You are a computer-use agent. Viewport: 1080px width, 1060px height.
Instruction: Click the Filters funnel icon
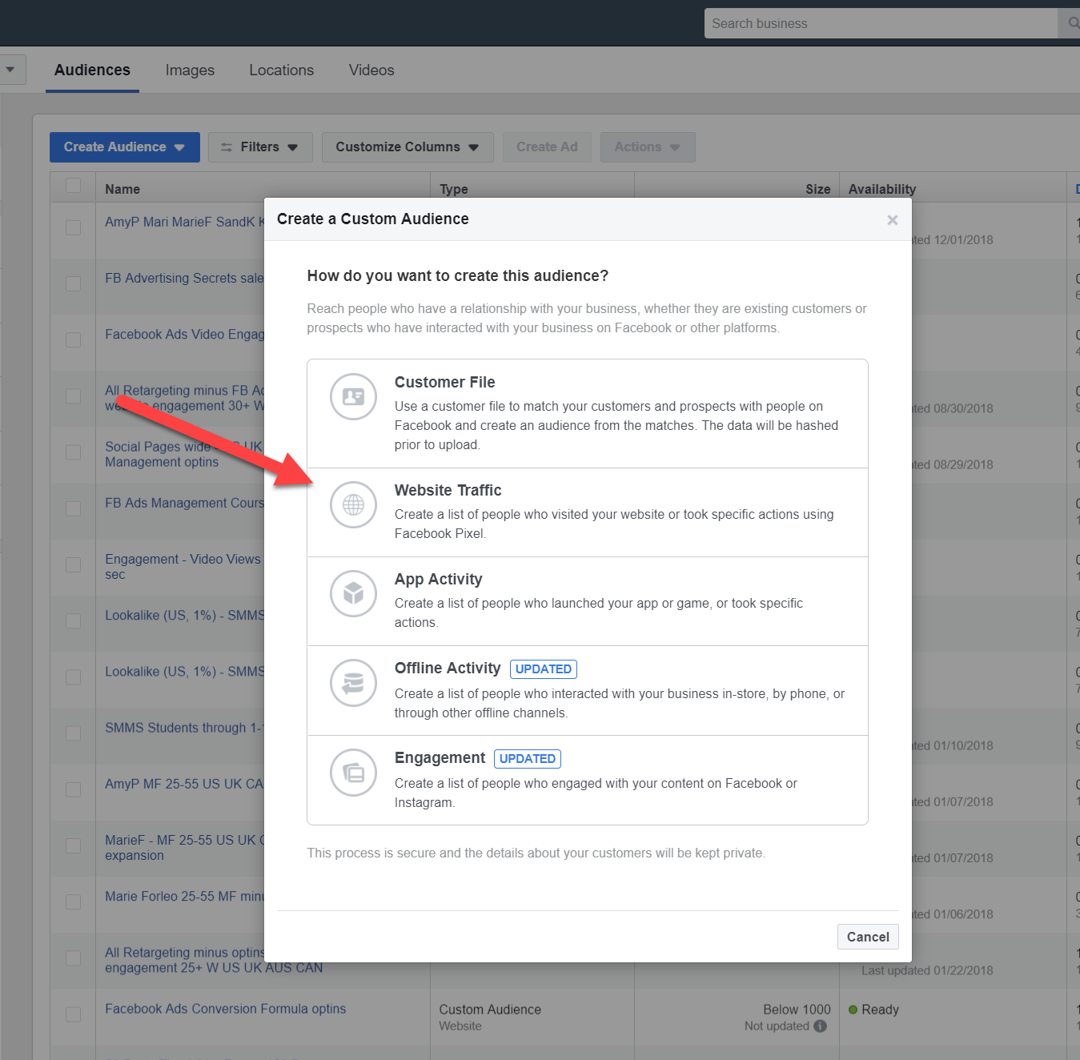[x=226, y=147]
